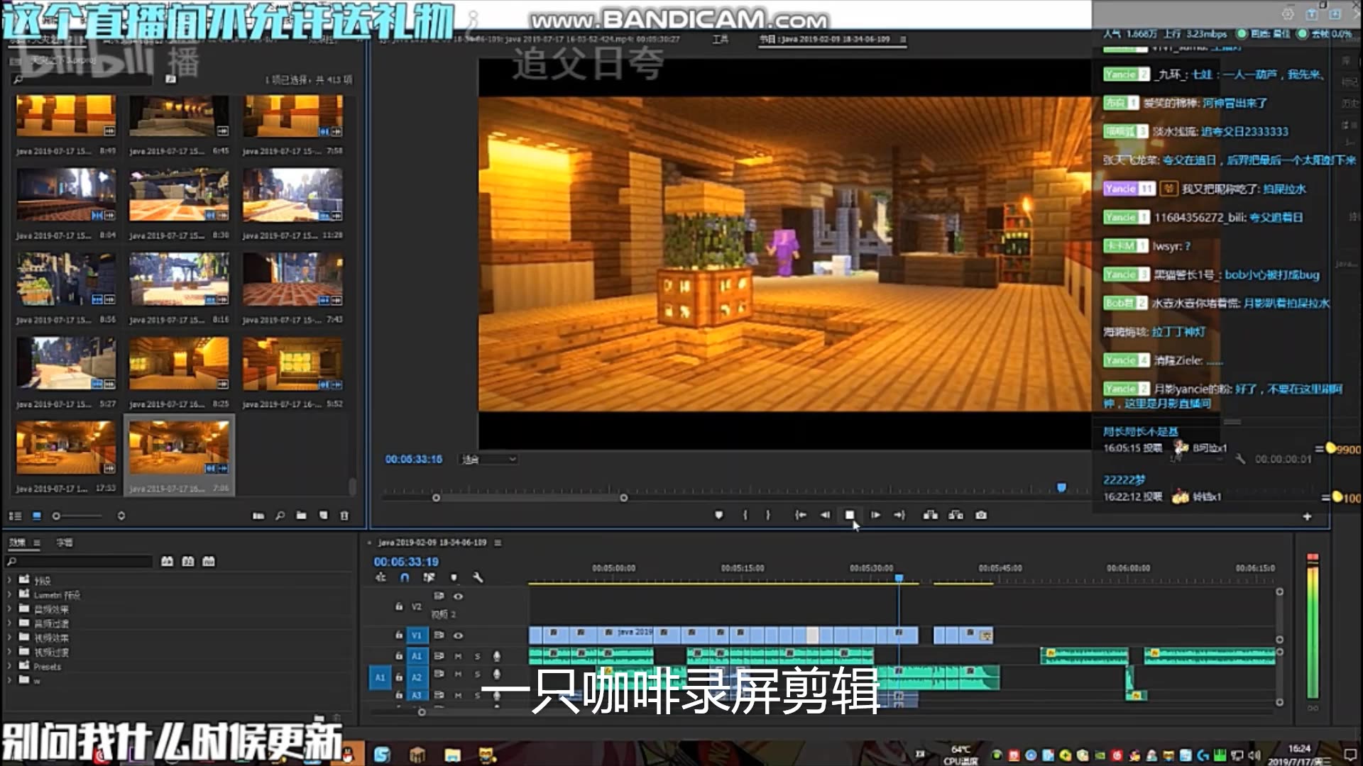Open effects panel hamburger menu
This screenshot has height=766, width=1363.
tap(36, 543)
